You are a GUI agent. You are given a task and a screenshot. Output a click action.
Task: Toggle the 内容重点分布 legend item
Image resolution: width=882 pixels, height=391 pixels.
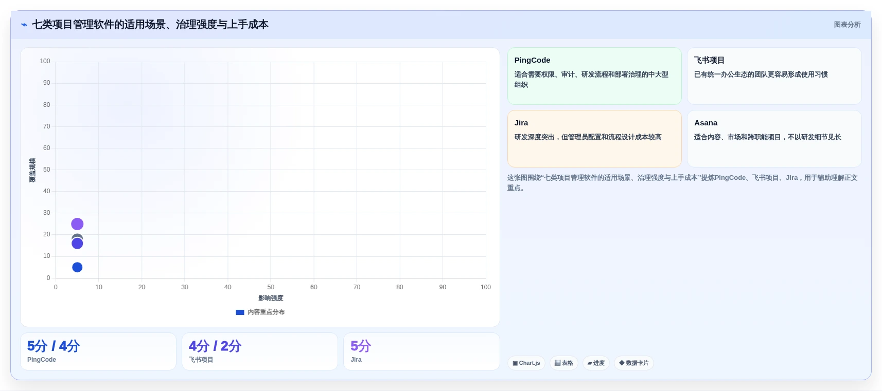260,312
